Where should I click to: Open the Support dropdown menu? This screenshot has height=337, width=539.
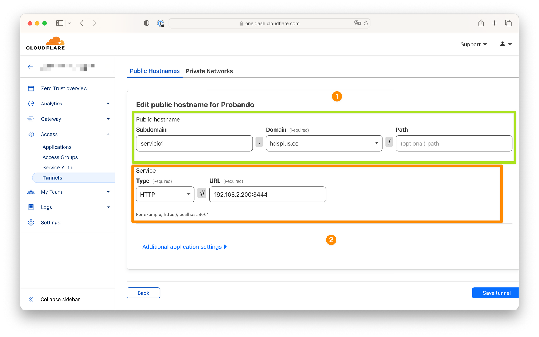pyautogui.click(x=474, y=44)
